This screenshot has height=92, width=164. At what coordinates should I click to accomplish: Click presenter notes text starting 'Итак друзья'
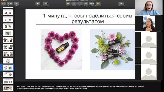pyautogui.click(x=80, y=86)
